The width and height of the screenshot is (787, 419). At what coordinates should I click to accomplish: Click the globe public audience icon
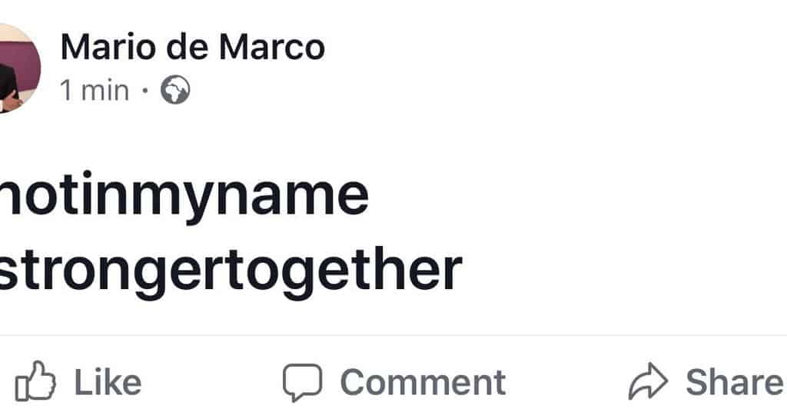click(x=175, y=90)
